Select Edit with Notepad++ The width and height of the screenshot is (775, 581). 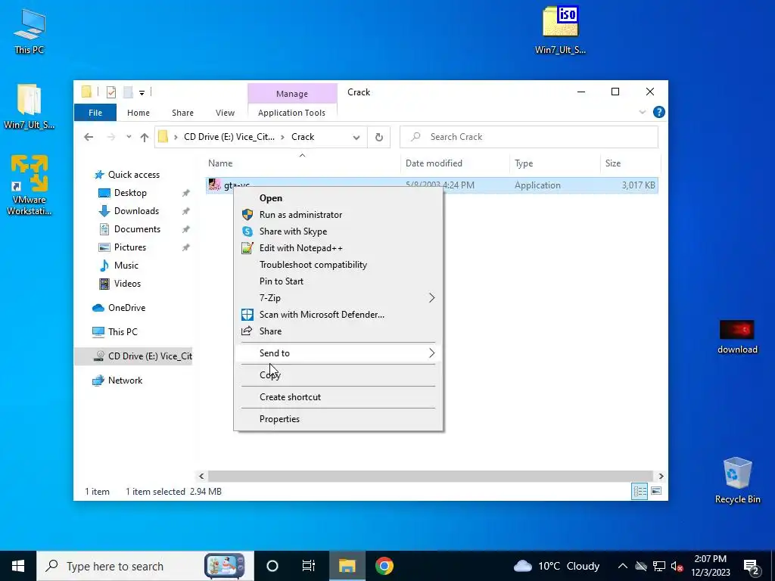(x=338, y=248)
